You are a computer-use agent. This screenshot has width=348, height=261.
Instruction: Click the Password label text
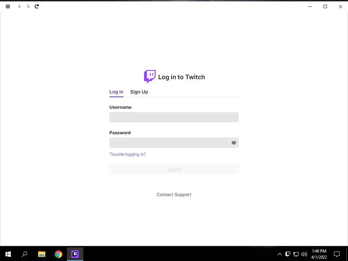[120, 133]
